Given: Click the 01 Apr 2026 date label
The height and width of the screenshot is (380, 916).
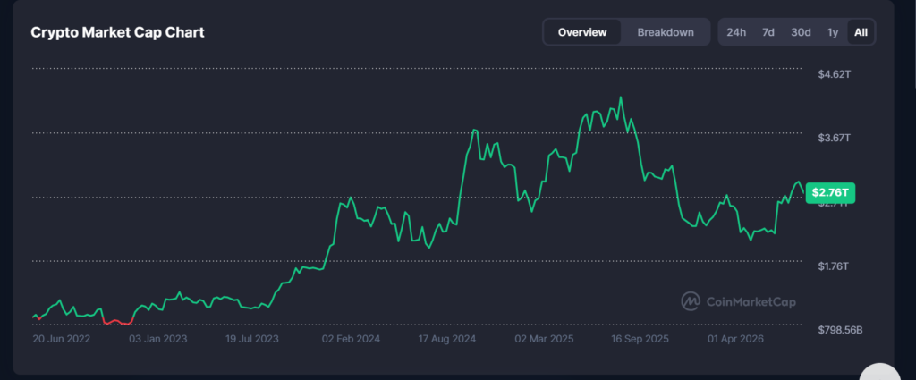Looking at the screenshot, I should click(735, 339).
